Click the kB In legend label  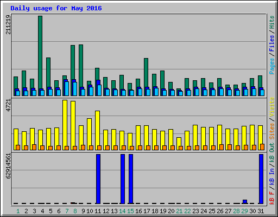(x=271, y=176)
